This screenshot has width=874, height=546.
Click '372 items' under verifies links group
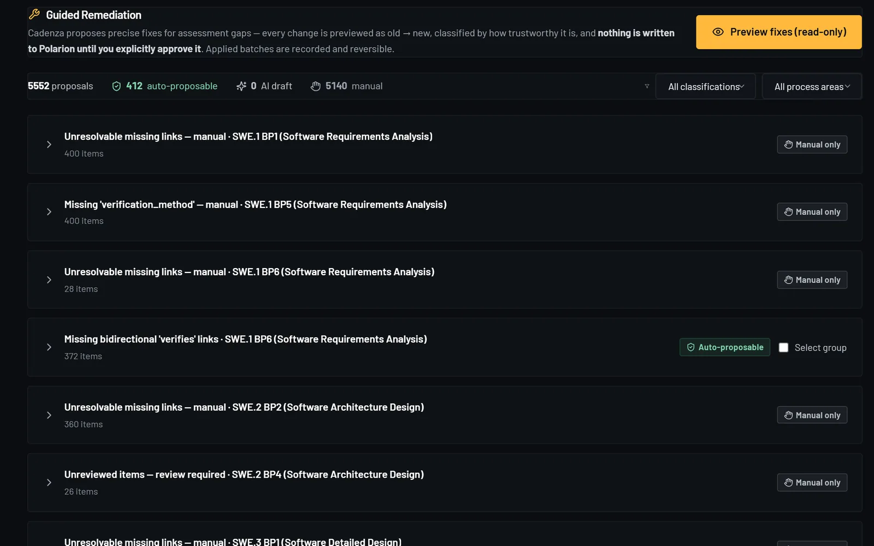coord(83,357)
